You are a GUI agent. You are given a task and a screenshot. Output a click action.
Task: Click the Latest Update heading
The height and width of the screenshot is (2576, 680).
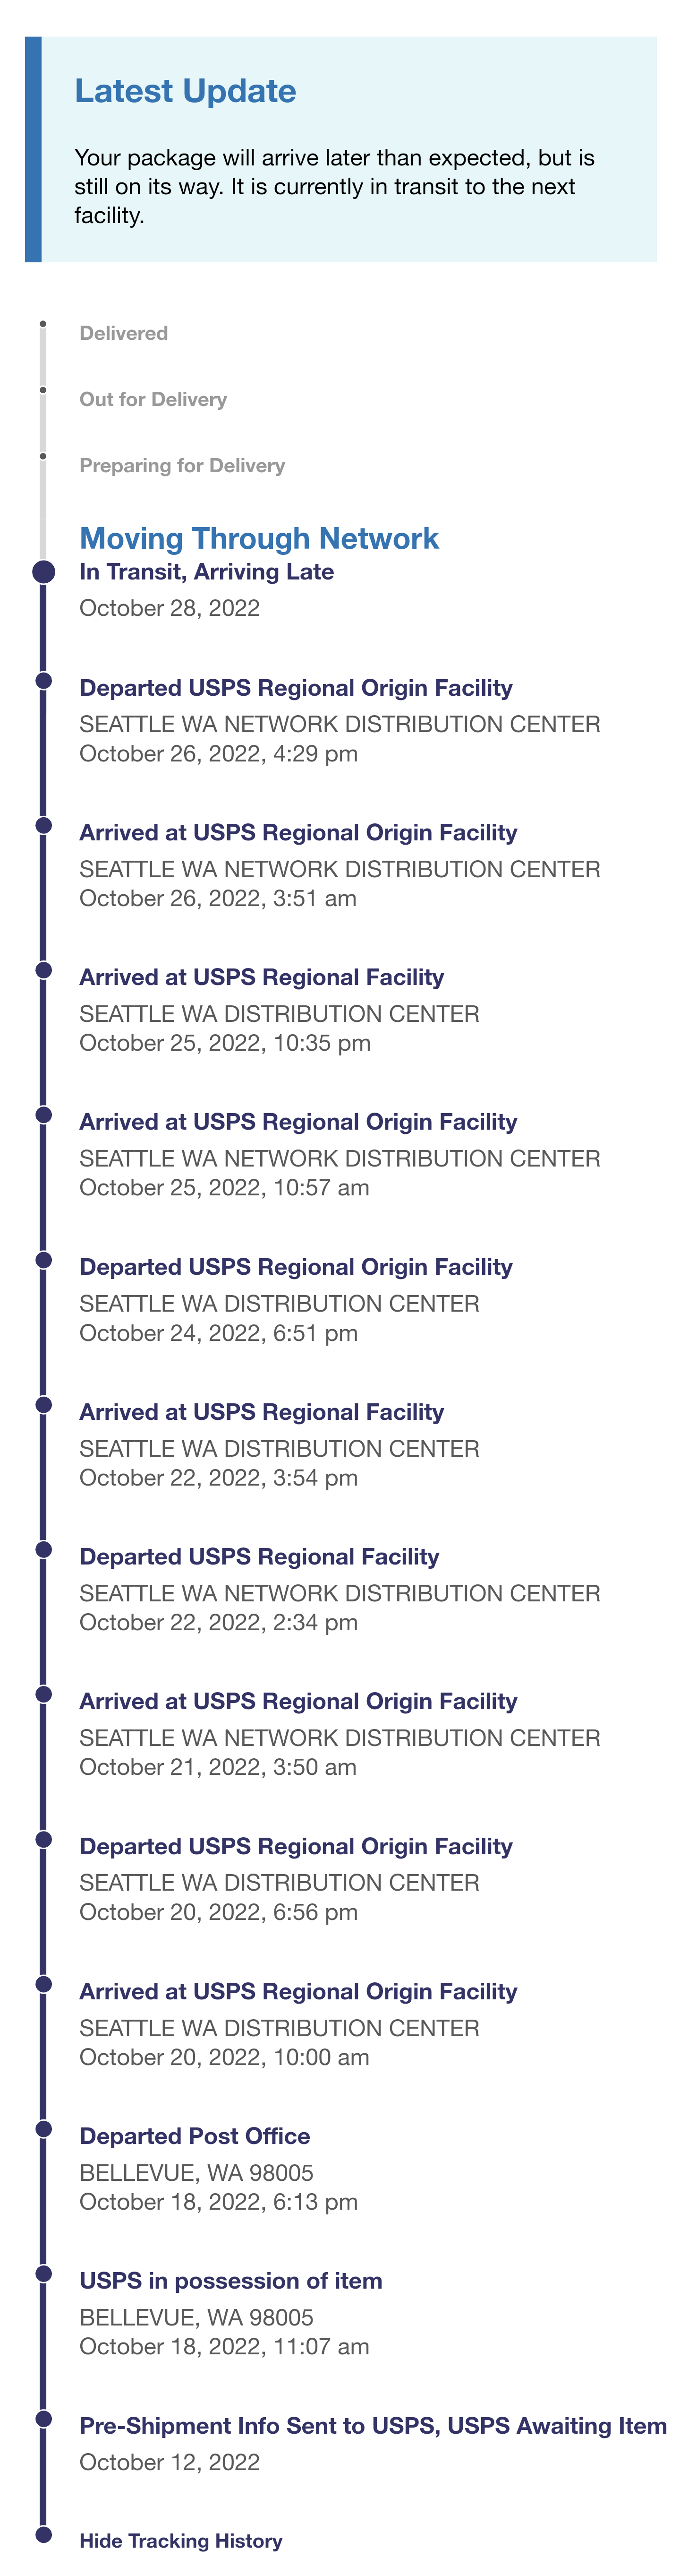point(186,91)
